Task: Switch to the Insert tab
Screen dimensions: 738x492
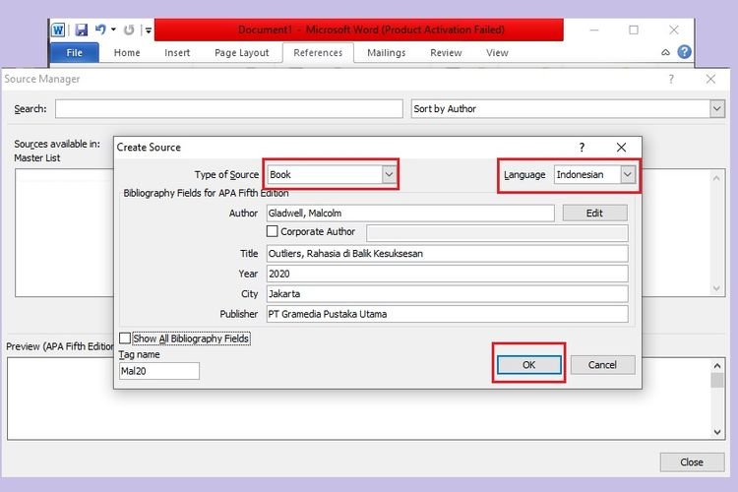Action: pyautogui.click(x=177, y=53)
